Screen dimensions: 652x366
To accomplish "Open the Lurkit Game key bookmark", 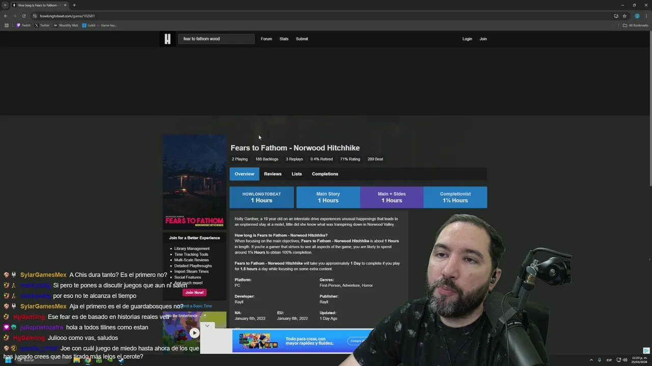I will point(99,25).
